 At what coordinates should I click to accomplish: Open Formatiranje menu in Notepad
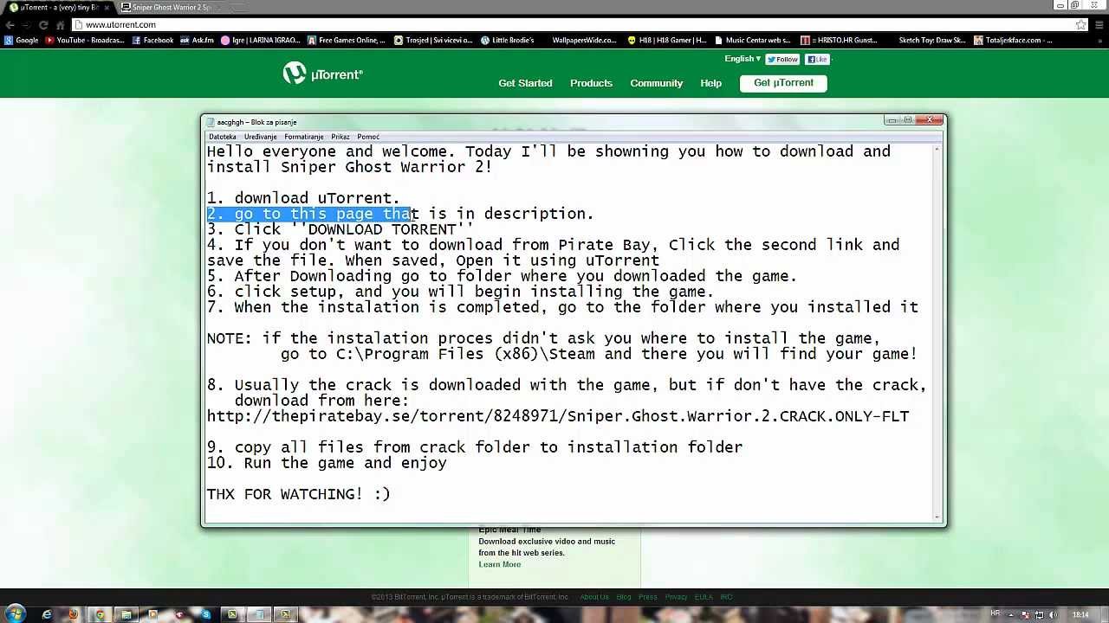[304, 137]
